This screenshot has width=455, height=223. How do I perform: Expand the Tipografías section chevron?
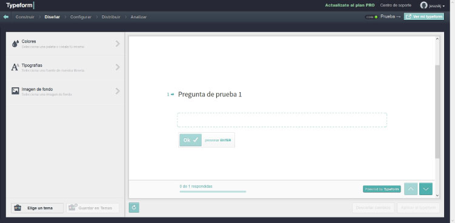[x=118, y=67]
